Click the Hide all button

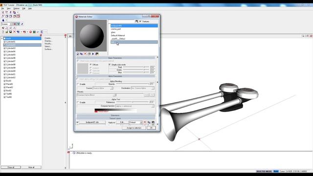point(31,167)
